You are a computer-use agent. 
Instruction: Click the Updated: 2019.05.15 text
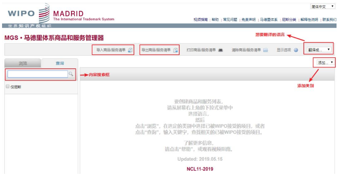(x=200, y=159)
